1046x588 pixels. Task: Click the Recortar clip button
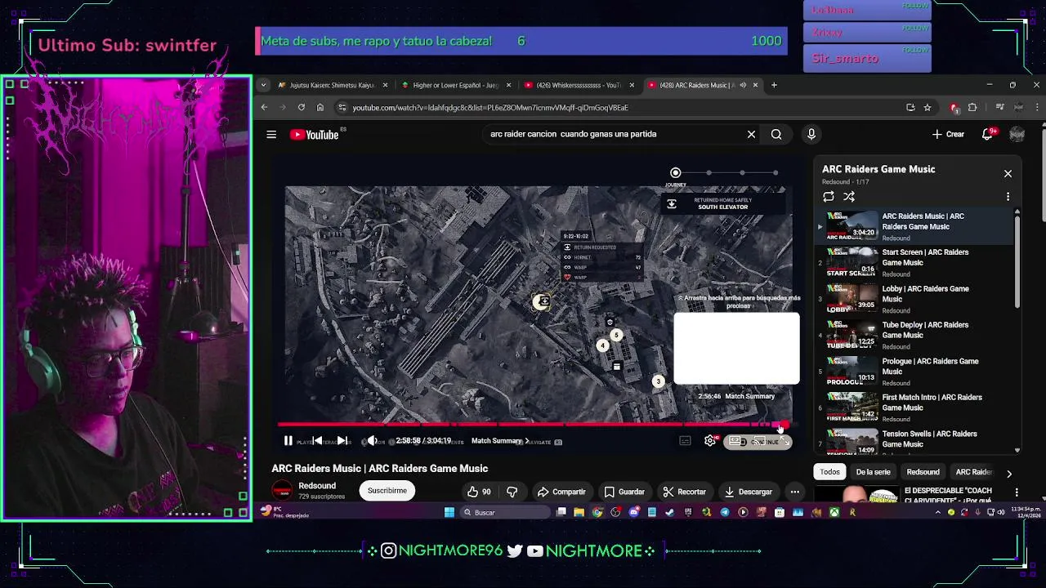coord(684,492)
